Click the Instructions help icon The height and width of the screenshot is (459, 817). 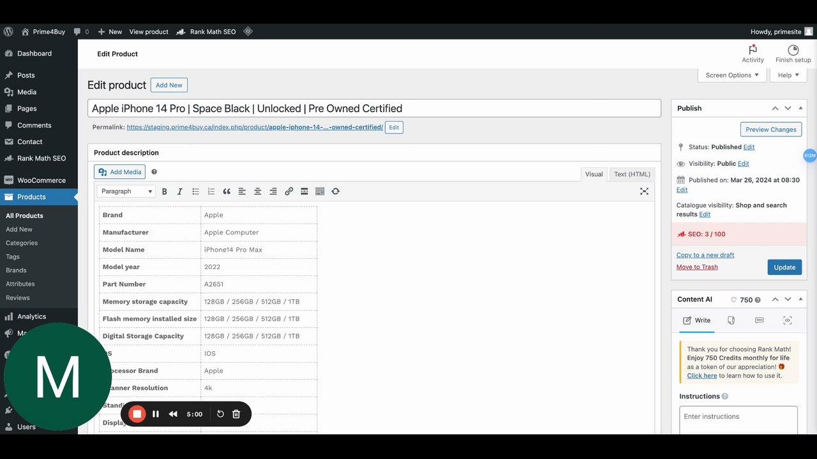tap(724, 397)
